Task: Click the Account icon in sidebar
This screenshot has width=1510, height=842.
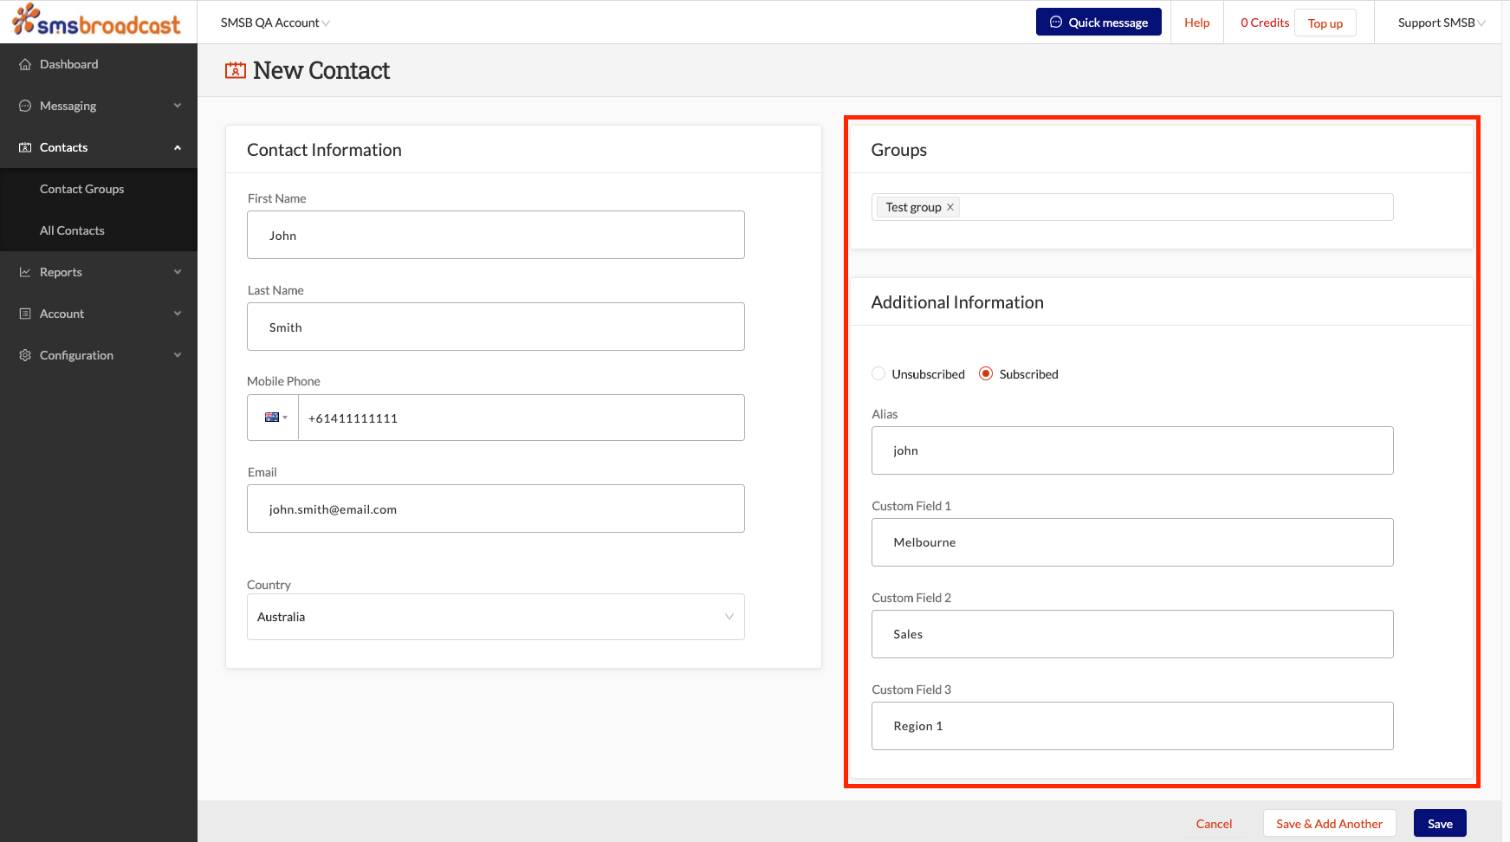Action: (24, 313)
